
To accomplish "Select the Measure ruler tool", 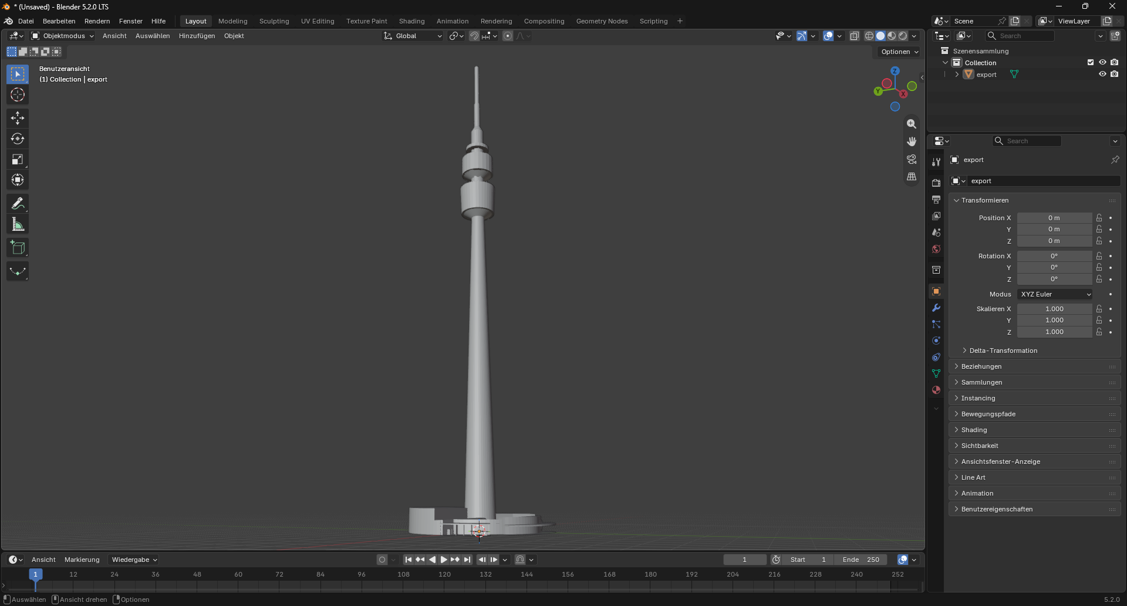I will click(18, 224).
